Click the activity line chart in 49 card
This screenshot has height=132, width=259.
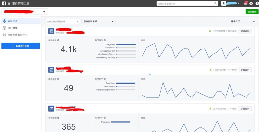(x=196, y=90)
